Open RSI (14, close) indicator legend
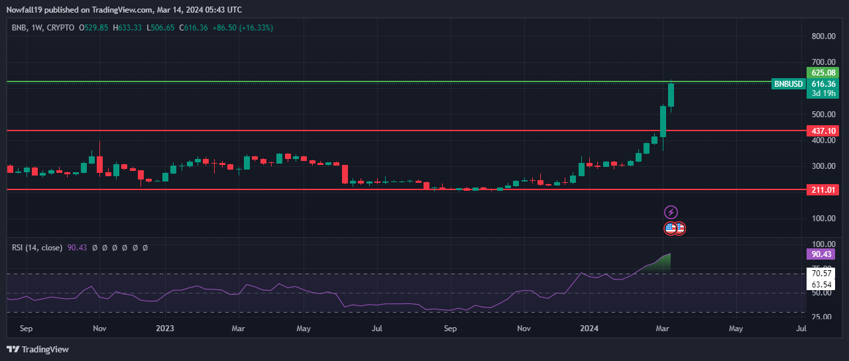 pos(38,247)
